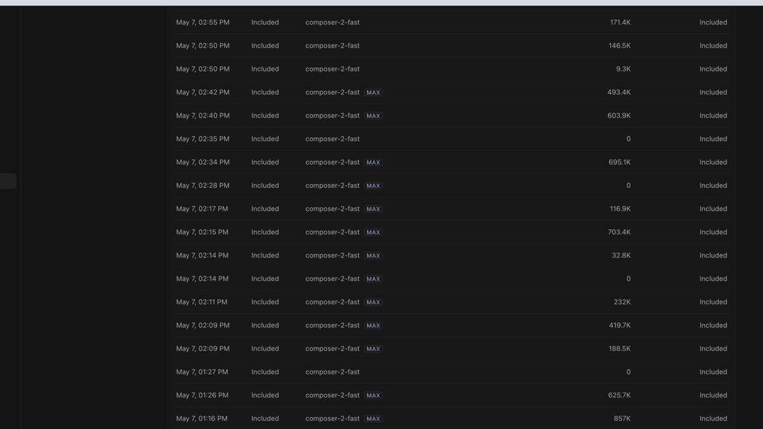Click the MAX badge in the 02:17 PM row
Screen dimensions: 763x429
tap(373, 208)
